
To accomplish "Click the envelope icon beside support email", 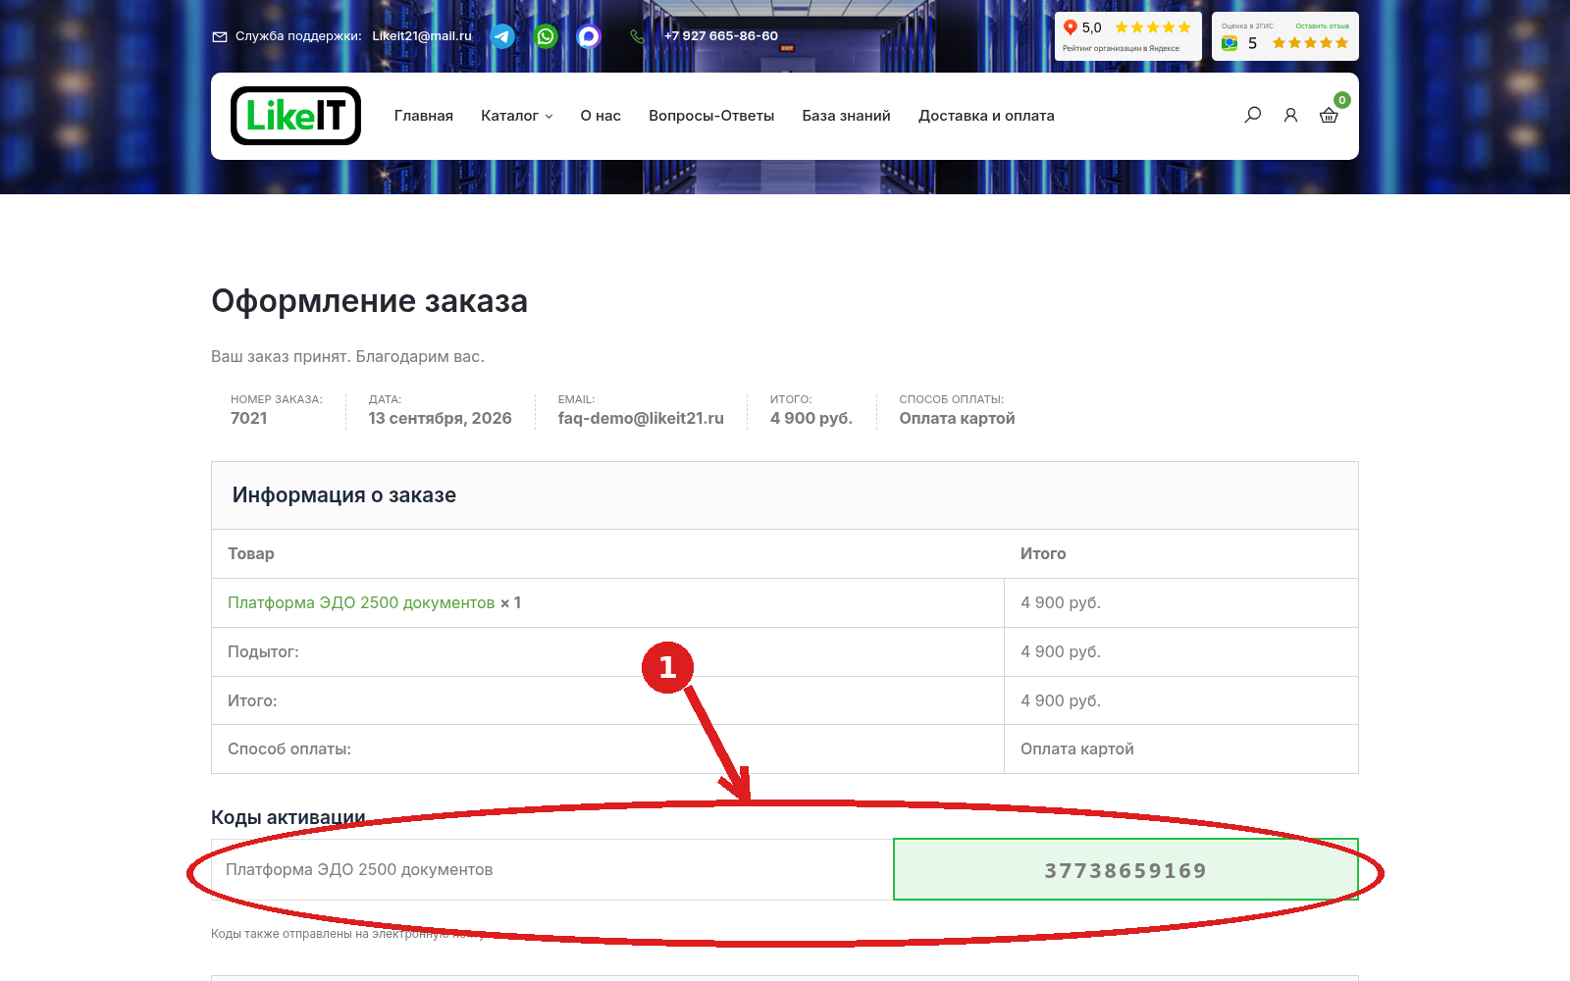I will (220, 36).
